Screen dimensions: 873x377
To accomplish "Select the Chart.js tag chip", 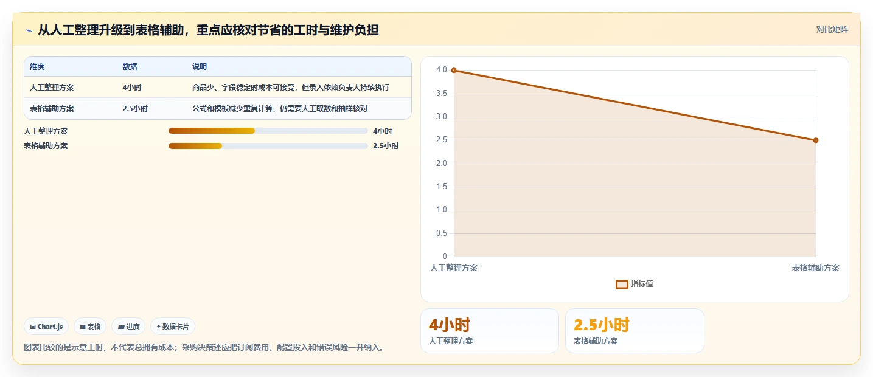I will pyautogui.click(x=46, y=327).
